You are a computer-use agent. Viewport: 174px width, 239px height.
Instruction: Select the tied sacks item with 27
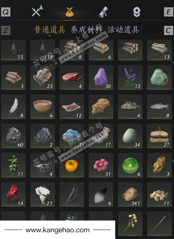pyautogui.click(x=159, y=136)
